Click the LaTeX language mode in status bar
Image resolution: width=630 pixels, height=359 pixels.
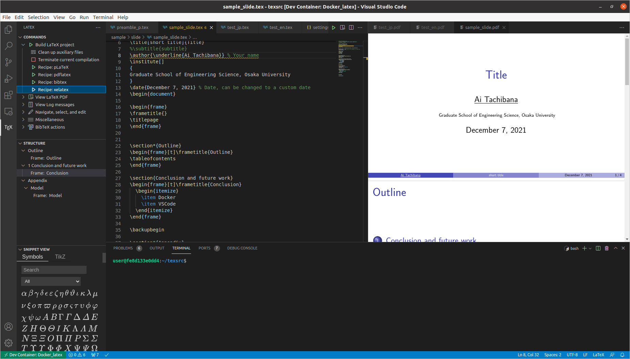[598, 355]
